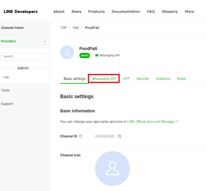Click the green Admin badge
This screenshot has height=191, width=207.
tap(85, 55)
